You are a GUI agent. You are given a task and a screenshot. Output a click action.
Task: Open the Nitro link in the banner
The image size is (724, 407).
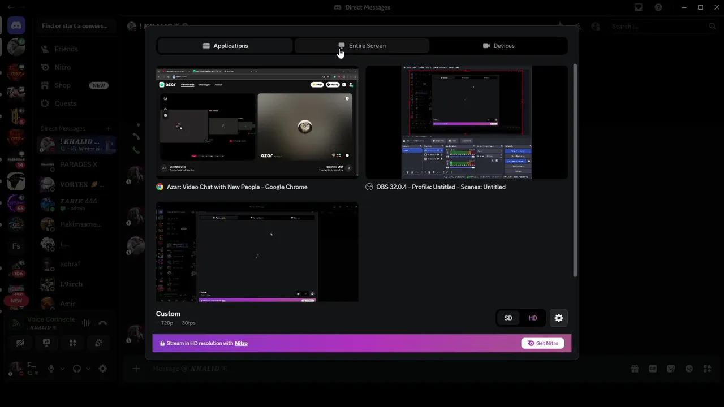tap(241, 343)
